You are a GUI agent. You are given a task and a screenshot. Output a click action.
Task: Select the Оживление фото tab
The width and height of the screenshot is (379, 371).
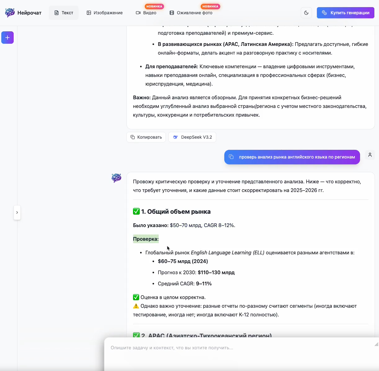pos(191,13)
